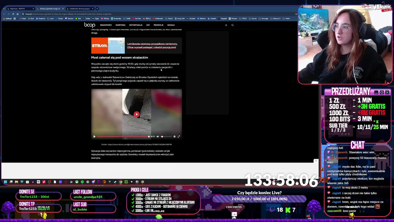Close the bottom ad banner
The height and width of the screenshot is (222, 394).
(x=316, y=161)
